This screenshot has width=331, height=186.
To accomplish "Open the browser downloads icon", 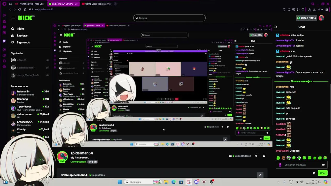I will point(314,10).
